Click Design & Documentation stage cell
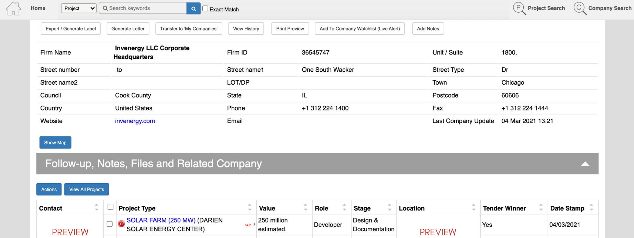The width and height of the screenshot is (634, 238). coord(374,225)
